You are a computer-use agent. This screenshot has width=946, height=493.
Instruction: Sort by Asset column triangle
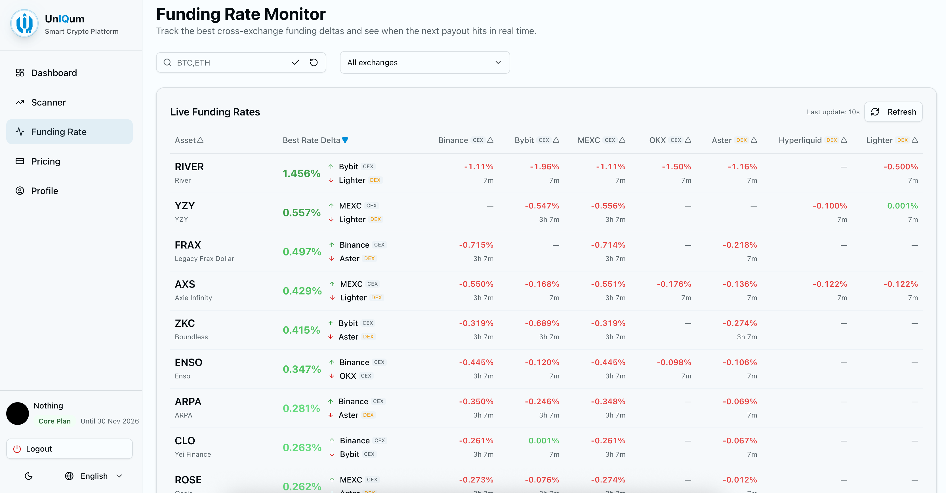(x=201, y=140)
